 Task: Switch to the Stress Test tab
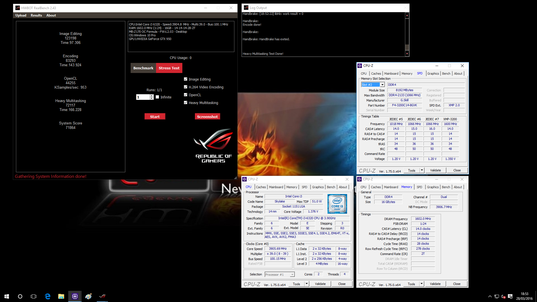coord(169,68)
